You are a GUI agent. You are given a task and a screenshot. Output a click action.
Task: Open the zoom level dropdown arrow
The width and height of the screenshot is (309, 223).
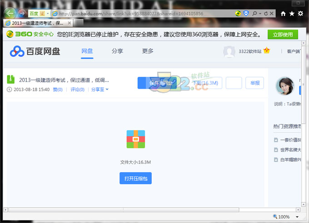pyautogui.click(x=297, y=217)
